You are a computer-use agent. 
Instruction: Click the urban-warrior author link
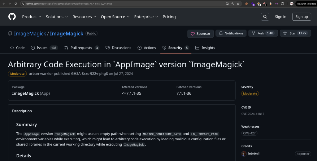tap(41, 73)
